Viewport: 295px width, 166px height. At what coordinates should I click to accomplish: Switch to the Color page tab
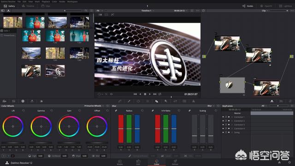(157, 162)
